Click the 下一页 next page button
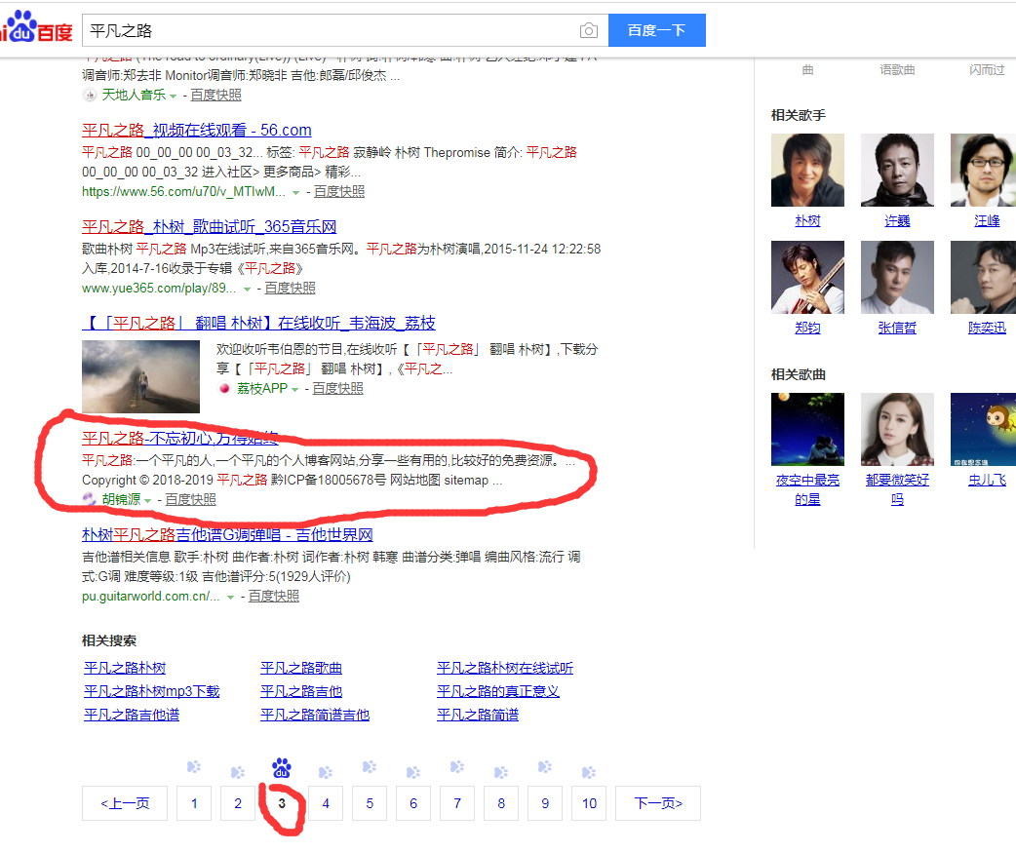This screenshot has width=1016, height=853. [x=657, y=803]
